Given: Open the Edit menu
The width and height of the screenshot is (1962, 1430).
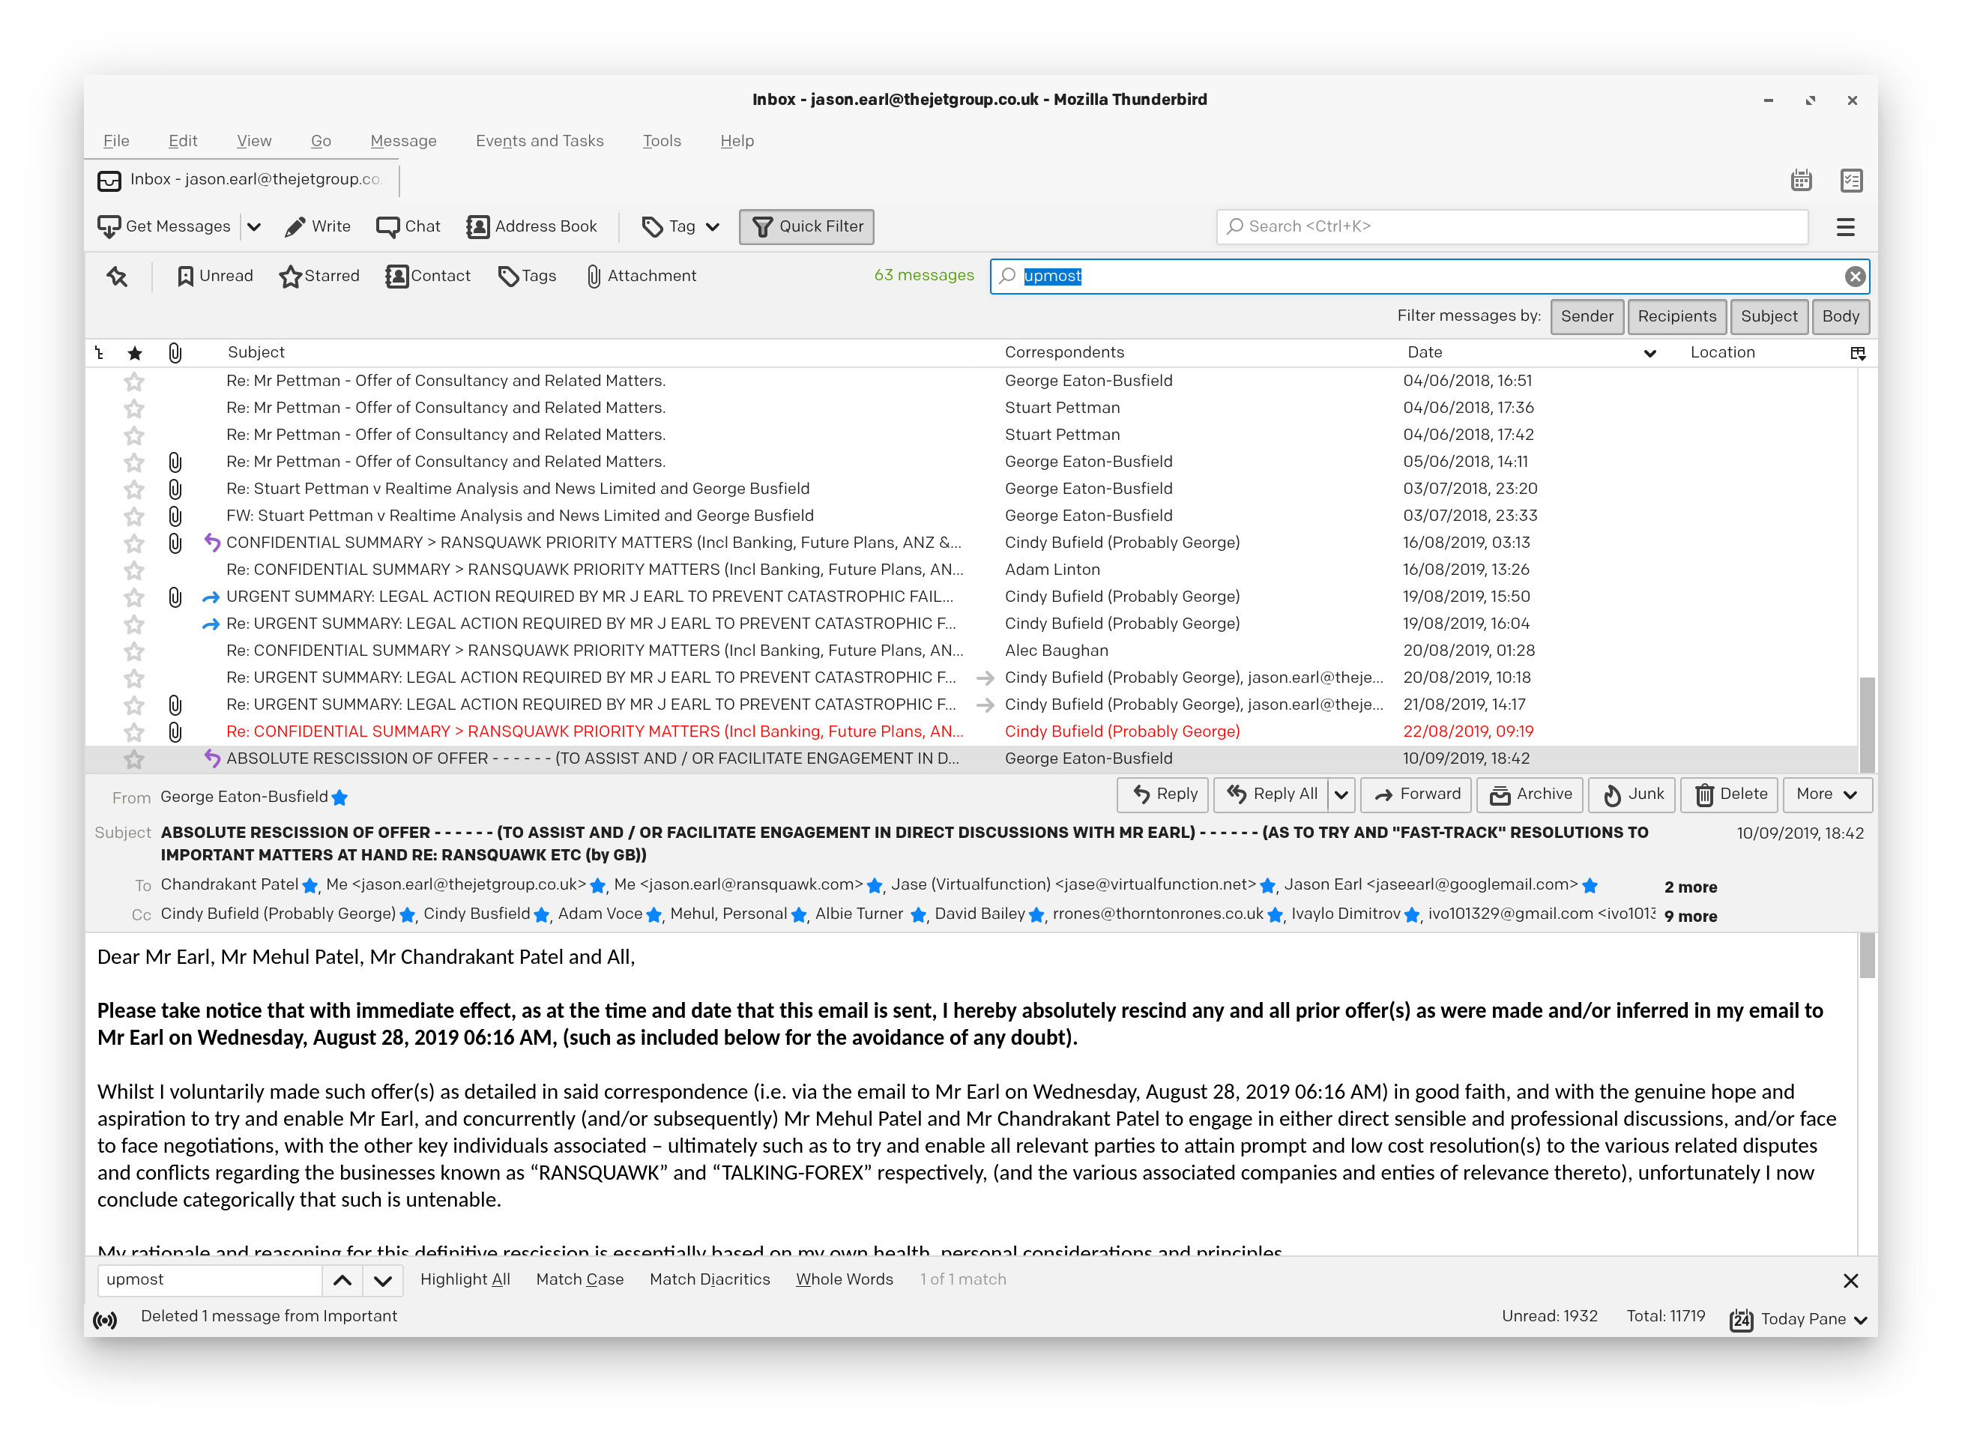Looking at the screenshot, I should point(183,141).
